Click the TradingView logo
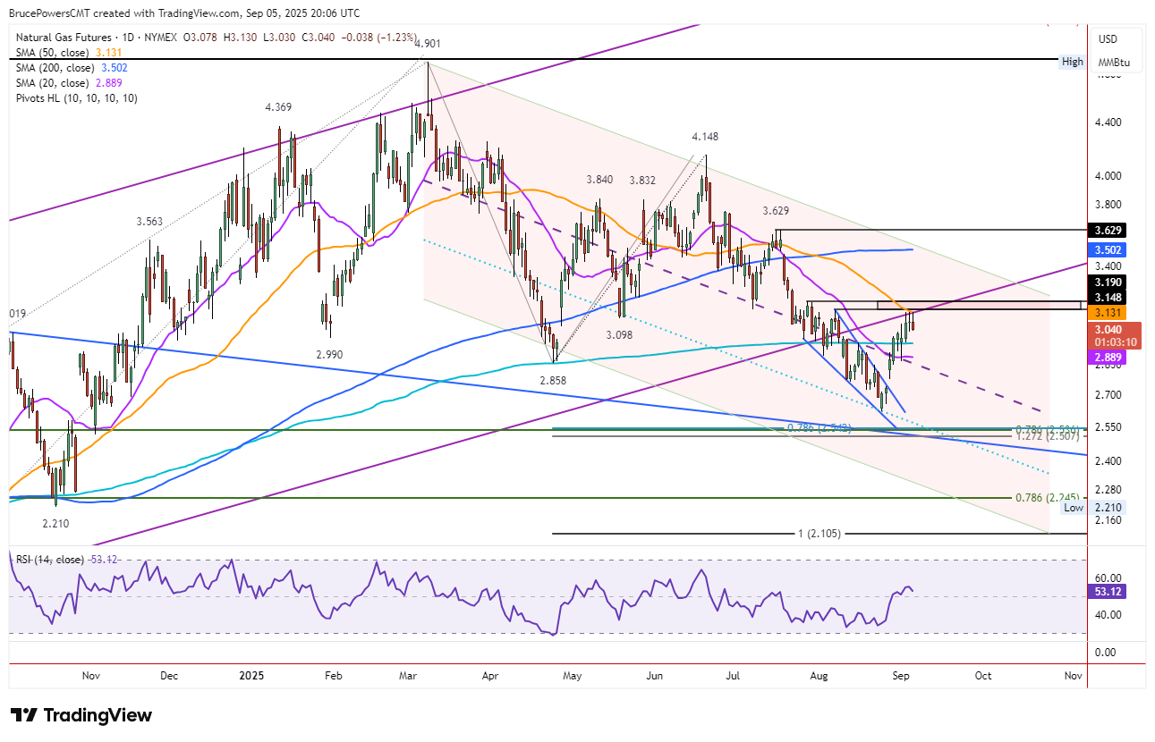Screen dimensions: 1155x742 81,715
